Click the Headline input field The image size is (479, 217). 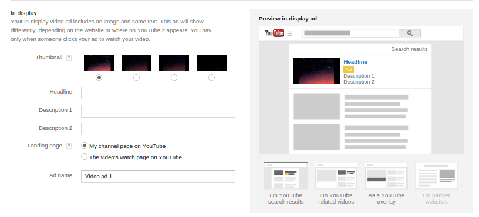point(158,93)
